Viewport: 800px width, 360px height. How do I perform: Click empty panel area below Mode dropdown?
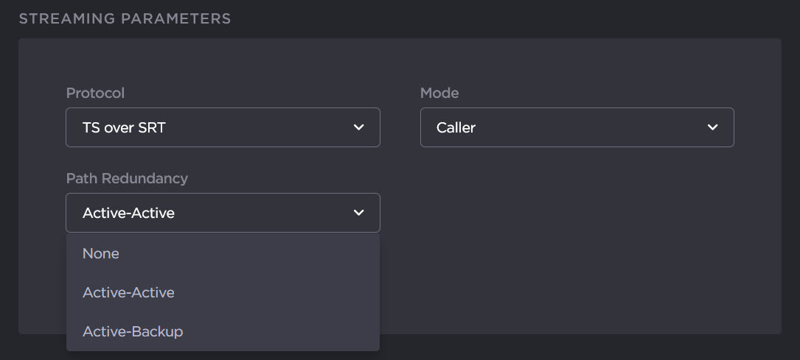pyautogui.click(x=577, y=221)
